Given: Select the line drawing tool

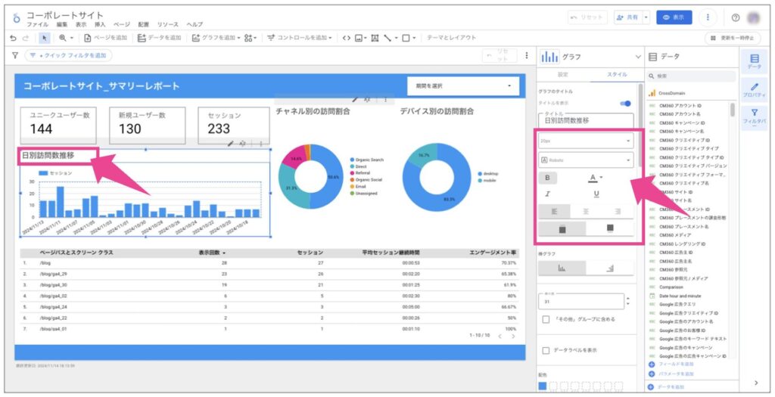Looking at the screenshot, I should click(x=387, y=38).
